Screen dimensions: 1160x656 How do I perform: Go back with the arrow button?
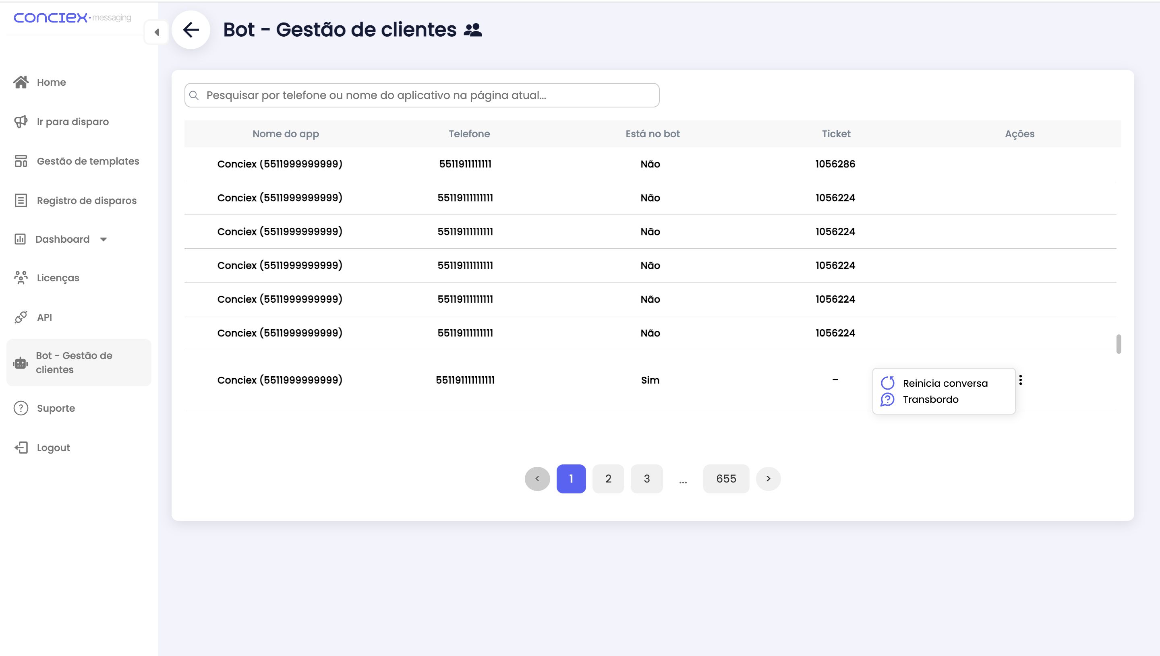[191, 30]
